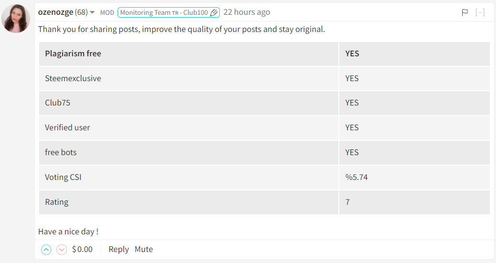The height and width of the screenshot is (263, 496).
Task: Upvote the comment with green arrow
Action: tap(46, 250)
